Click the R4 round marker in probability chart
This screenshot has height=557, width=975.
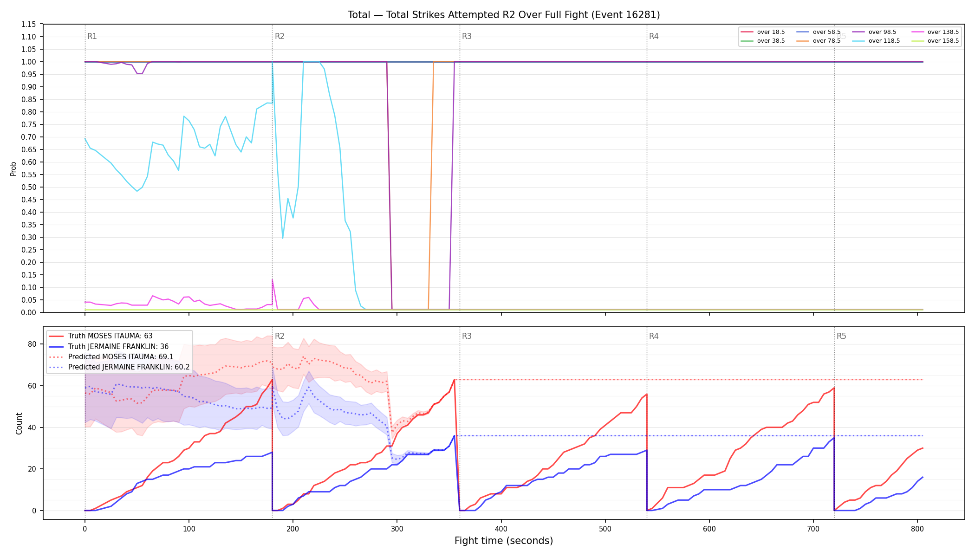point(654,36)
